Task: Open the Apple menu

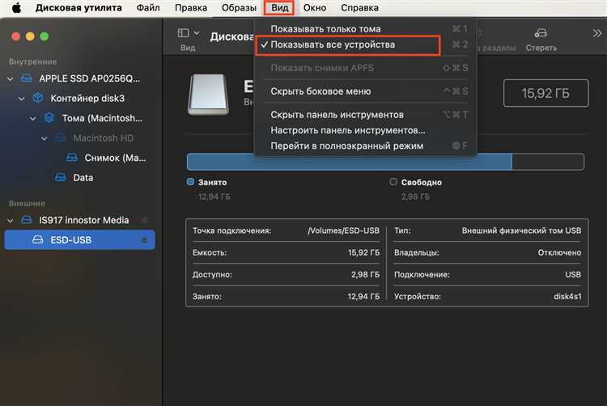Action: point(16,8)
